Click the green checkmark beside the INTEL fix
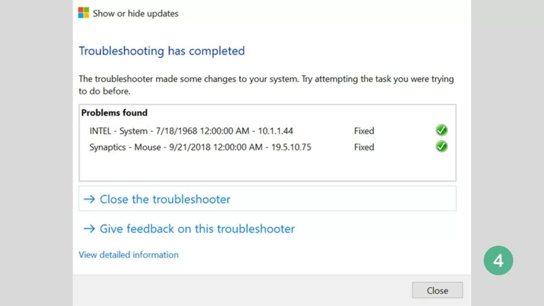 pos(441,131)
